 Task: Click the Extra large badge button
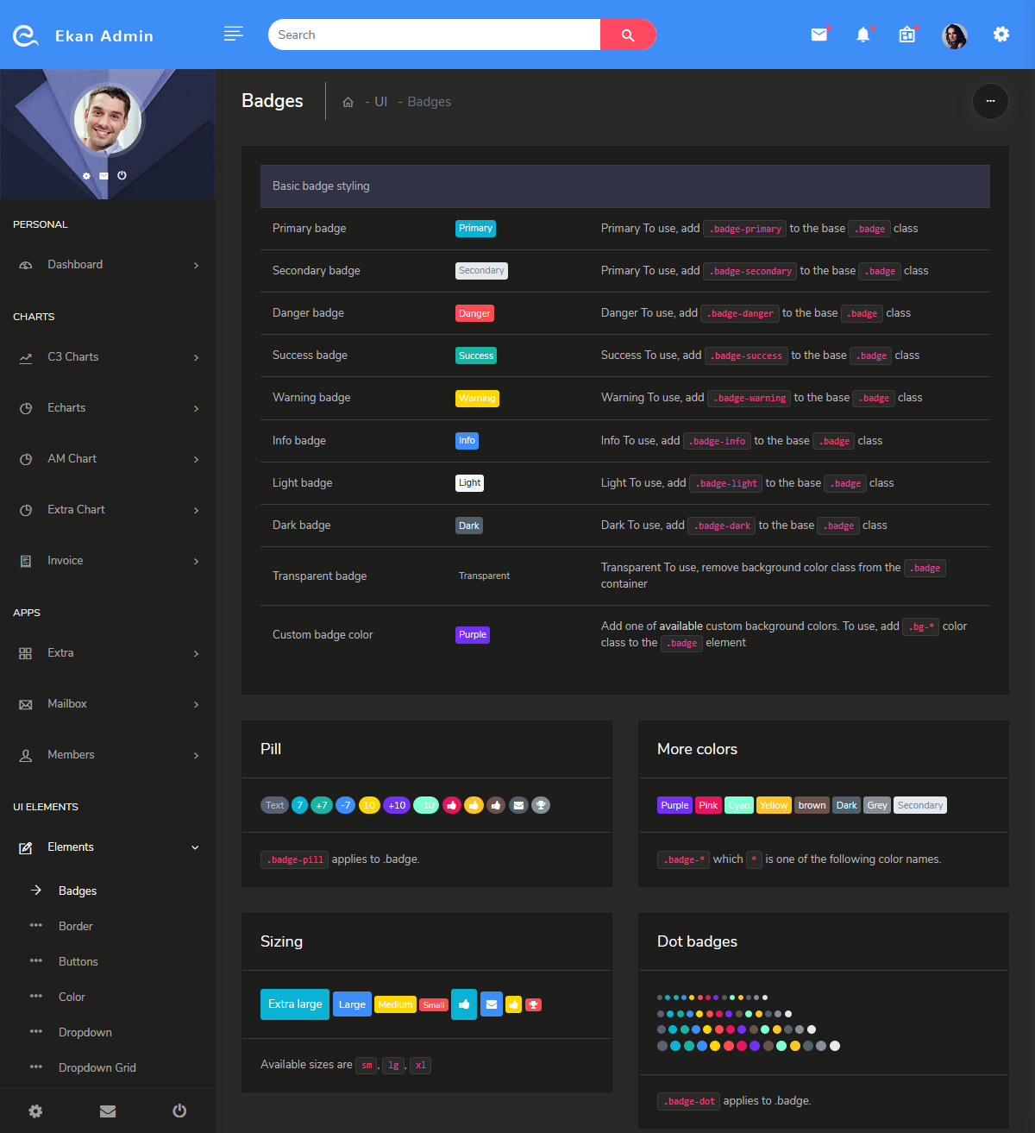[294, 1004]
